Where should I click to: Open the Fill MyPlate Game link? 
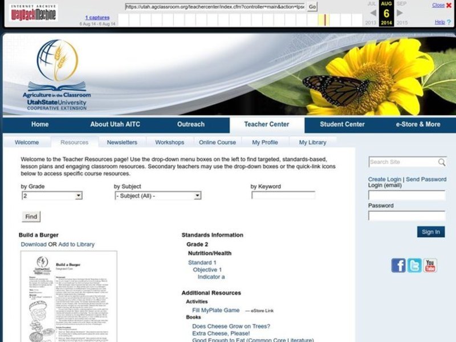click(215, 310)
